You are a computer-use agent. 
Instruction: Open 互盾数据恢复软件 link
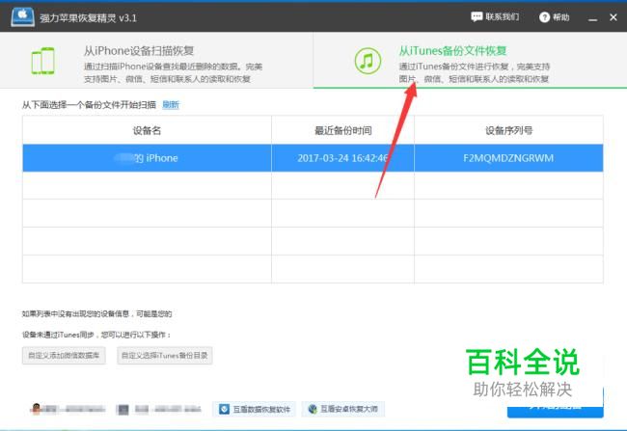pos(255,409)
